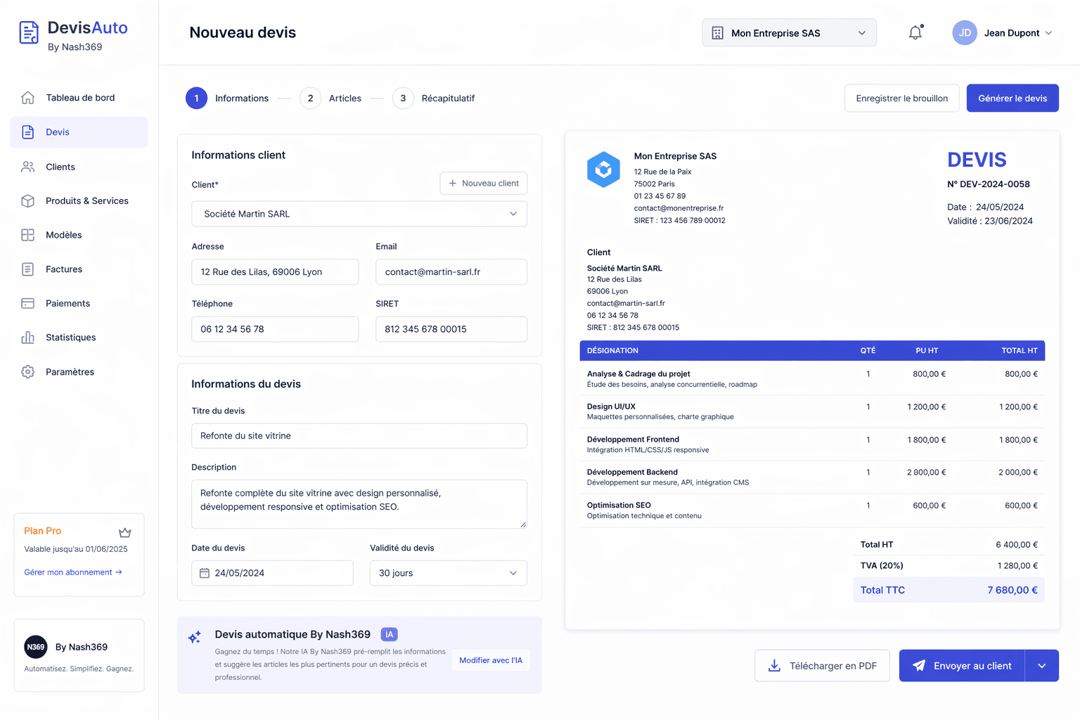Expand the arrow next to Envoyer au client

1042,666
